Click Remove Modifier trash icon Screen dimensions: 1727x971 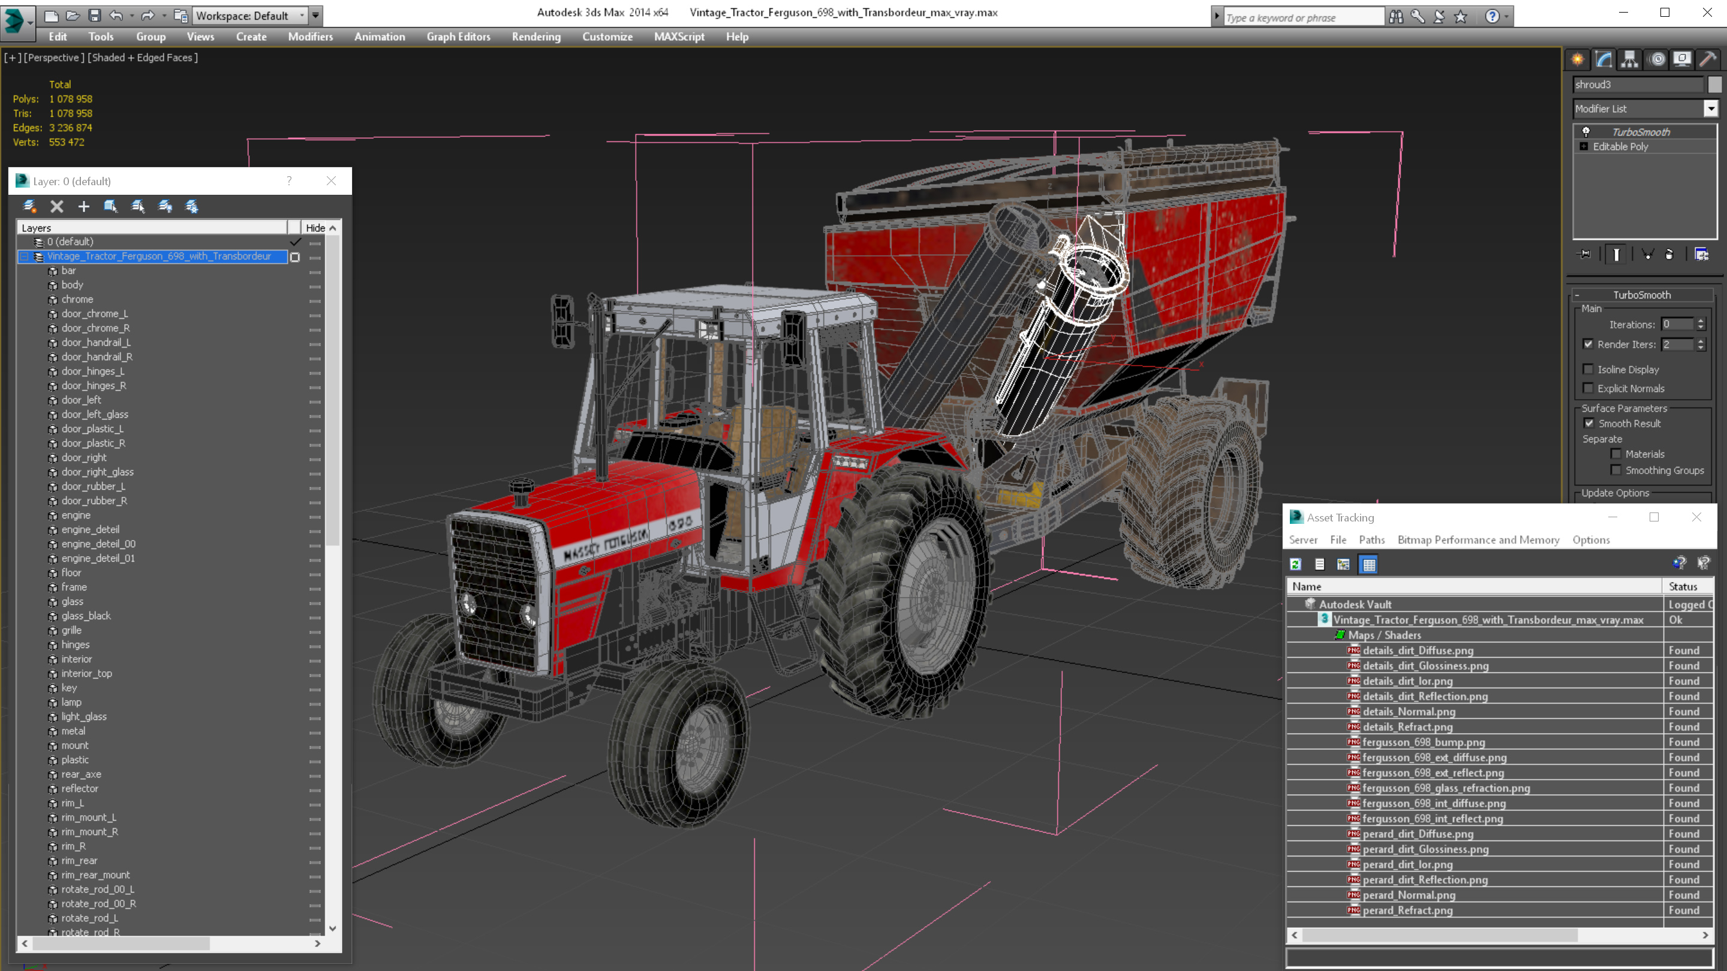click(x=1669, y=254)
